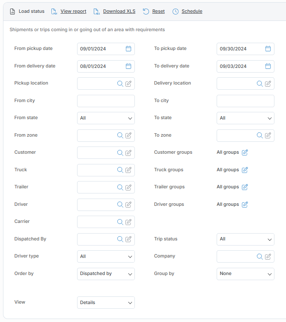This screenshot has height=322, width=286.
Task: Click the XLS file icon
Action: coord(97,12)
